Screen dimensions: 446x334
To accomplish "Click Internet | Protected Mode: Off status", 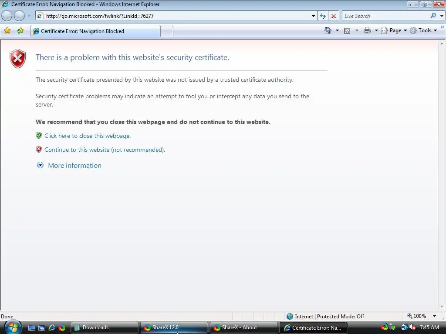I will (x=329, y=317).
